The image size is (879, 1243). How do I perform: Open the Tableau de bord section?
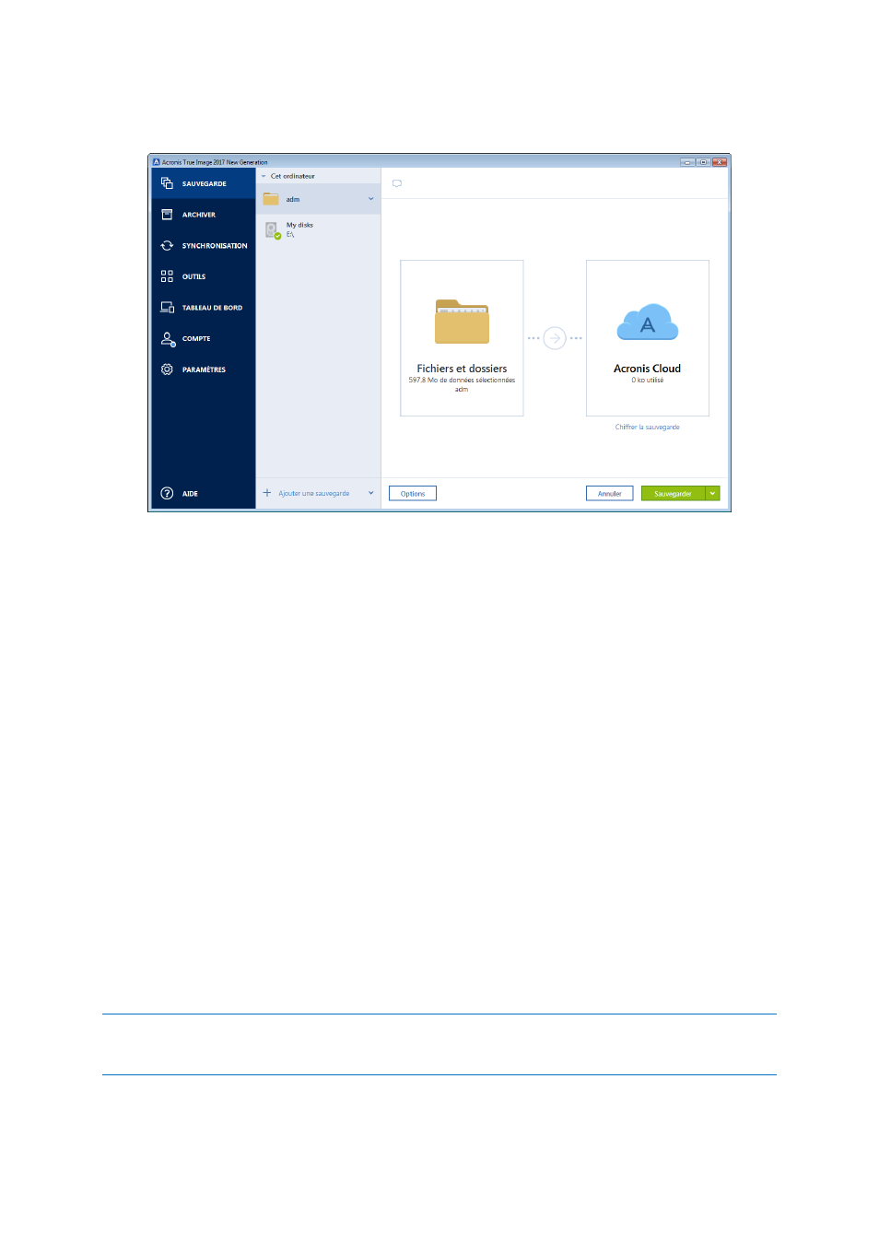click(203, 308)
